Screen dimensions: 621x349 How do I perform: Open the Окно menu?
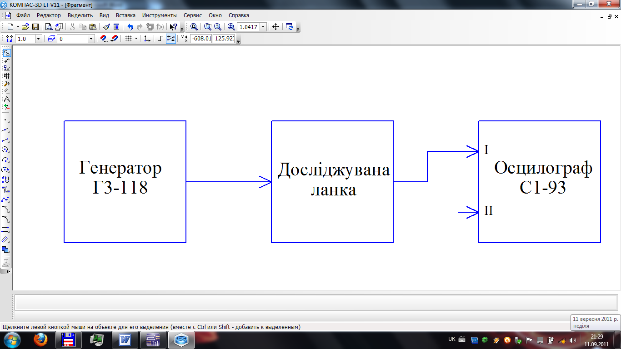click(x=215, y=15)
